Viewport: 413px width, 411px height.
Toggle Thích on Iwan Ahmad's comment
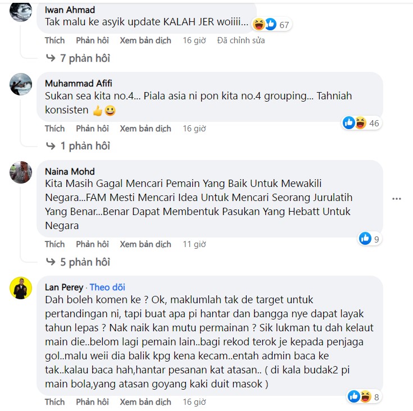pyautogui.click(x=55, y=40)
